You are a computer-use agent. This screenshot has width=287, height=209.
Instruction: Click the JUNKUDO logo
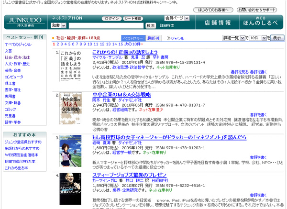[x=25, y=22]
